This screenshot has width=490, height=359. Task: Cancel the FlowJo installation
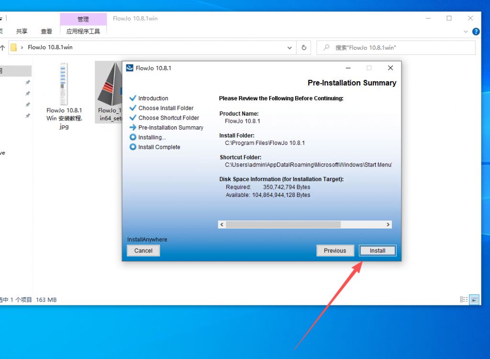143,250
